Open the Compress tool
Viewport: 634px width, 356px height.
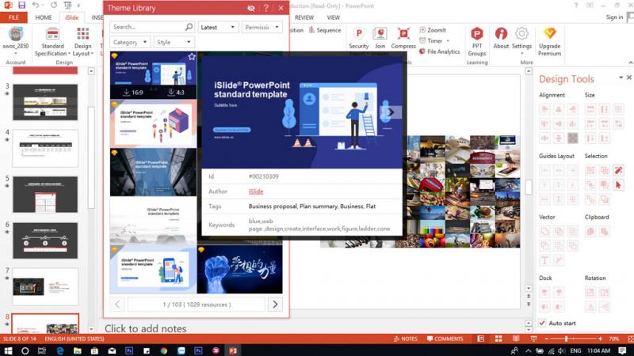(x=403, y=37)
